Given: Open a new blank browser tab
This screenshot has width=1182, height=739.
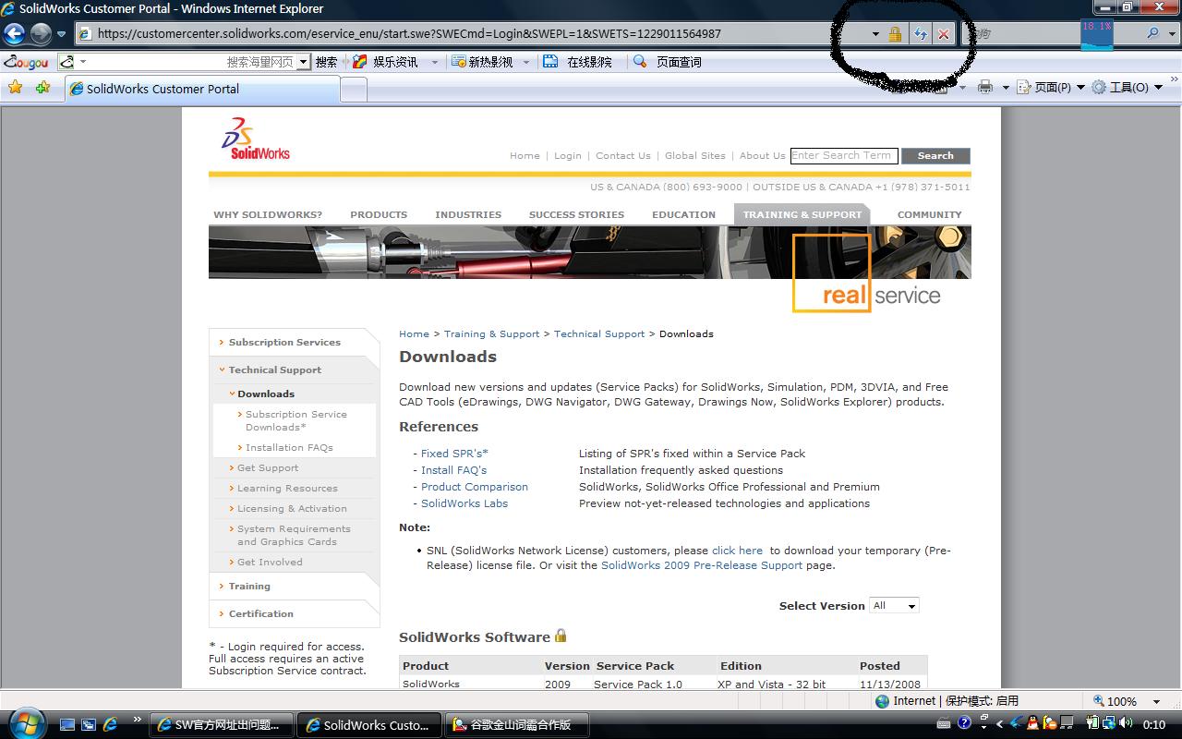Looking at the screenshot, I should coord(354,89).
